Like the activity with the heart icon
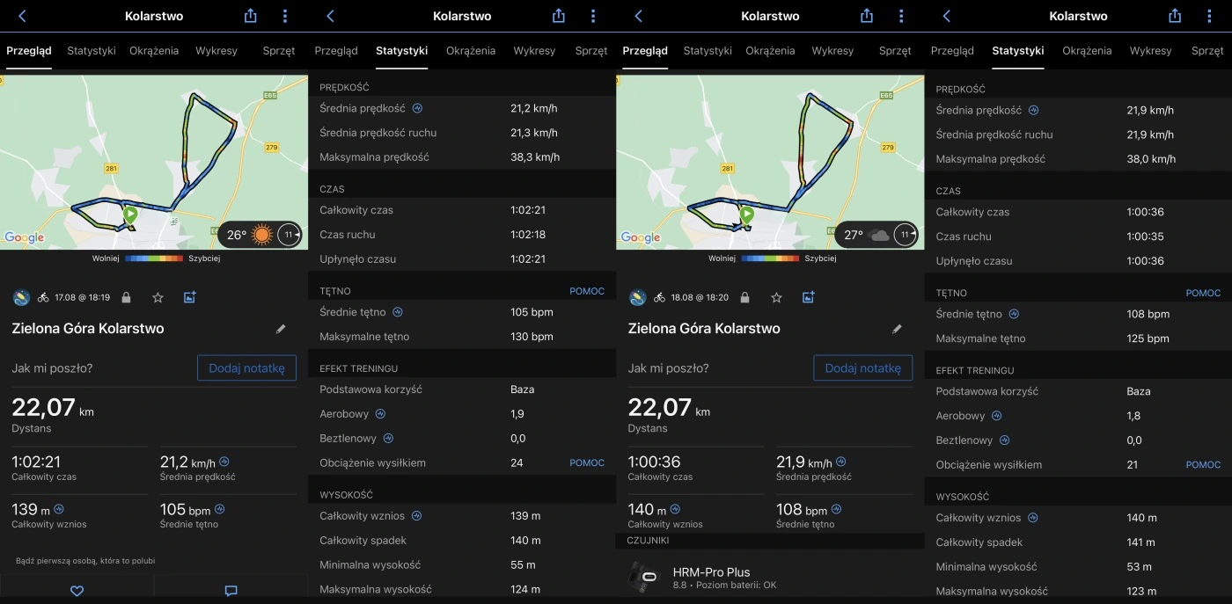1232x604 pixels. (77, 590)
